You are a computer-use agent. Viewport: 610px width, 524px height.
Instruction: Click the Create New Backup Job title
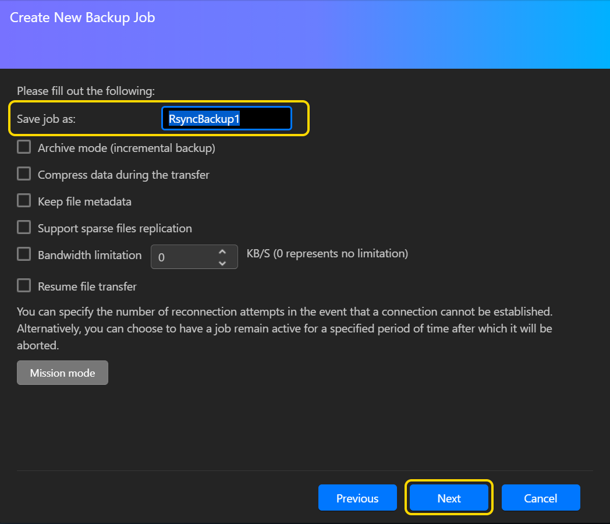pos(83,17)
